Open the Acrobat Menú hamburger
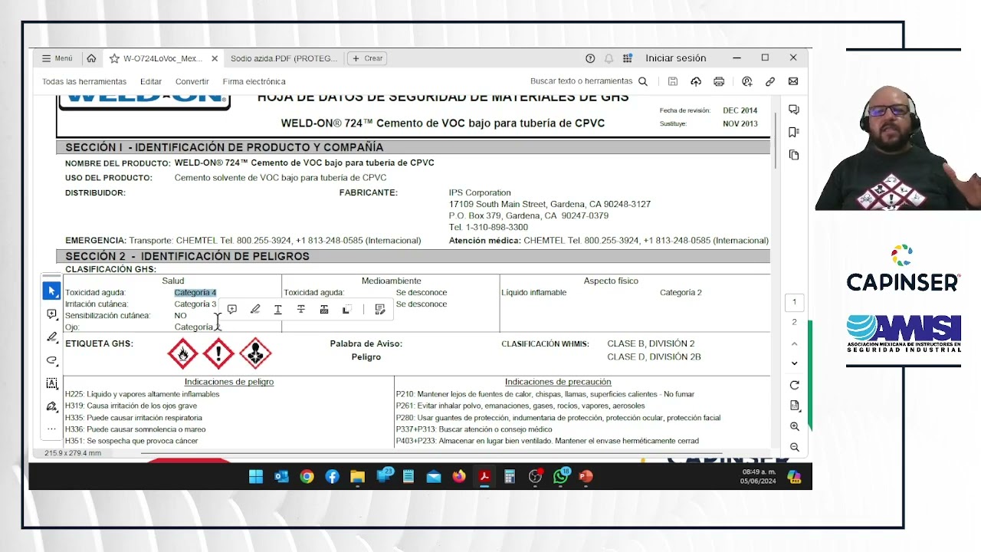Image resolution: width=981 pixels, height=552 pixels. tap(57, 58)
